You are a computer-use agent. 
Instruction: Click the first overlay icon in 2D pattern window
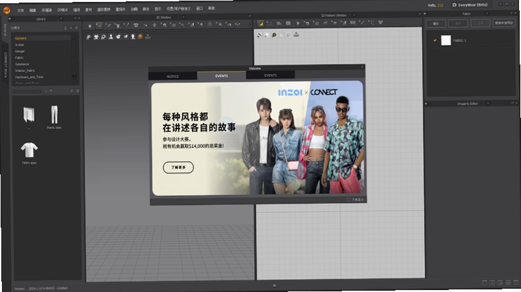tap(259, 35)
